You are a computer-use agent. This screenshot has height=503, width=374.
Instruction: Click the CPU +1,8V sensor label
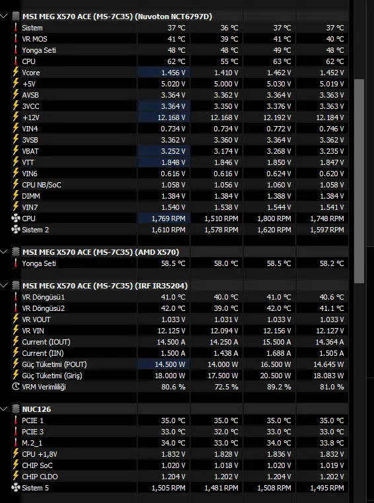pyautogui.click(x=40, y=454)
